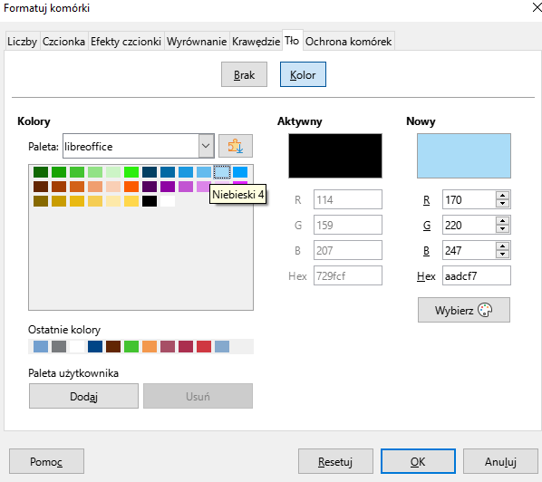Choose the navy blue recent color
Screen dimensions: 542x482
coord(95,346)
